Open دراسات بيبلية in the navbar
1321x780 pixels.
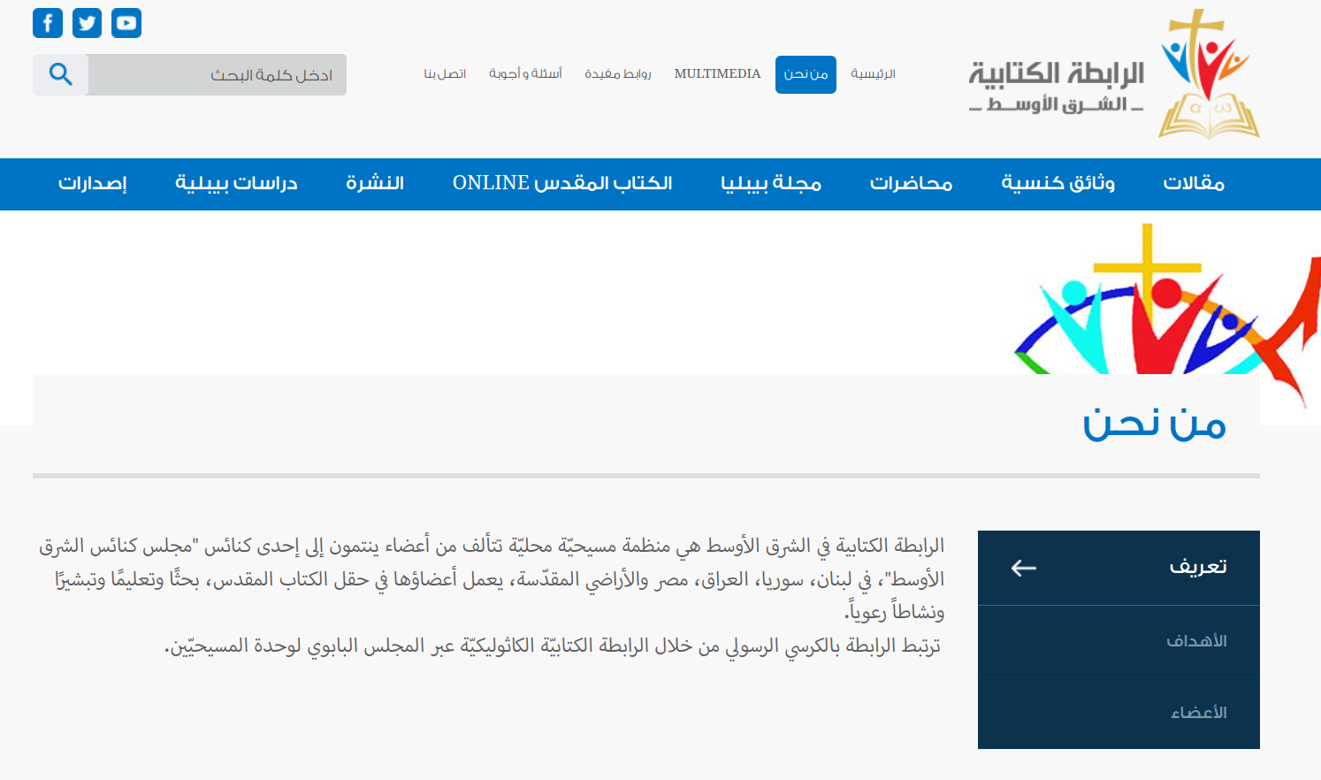236,183
